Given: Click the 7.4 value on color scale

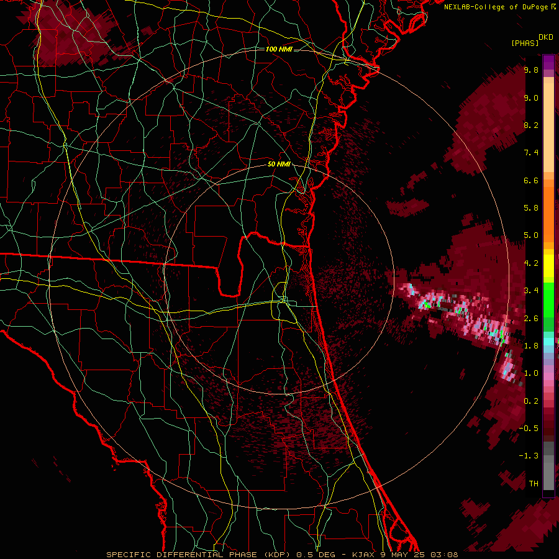Looking at the screenshot, I should click(x=531, y=153).
